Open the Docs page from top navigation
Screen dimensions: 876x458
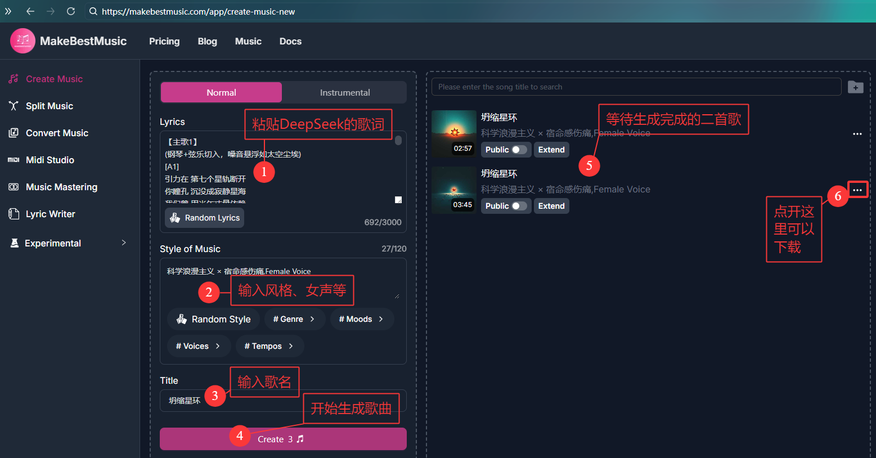[x=290, y=41]
